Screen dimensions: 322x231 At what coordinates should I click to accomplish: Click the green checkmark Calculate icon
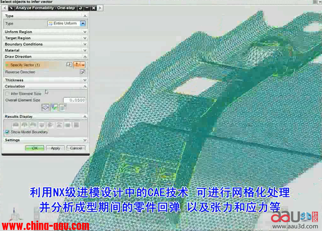point(54,108)
